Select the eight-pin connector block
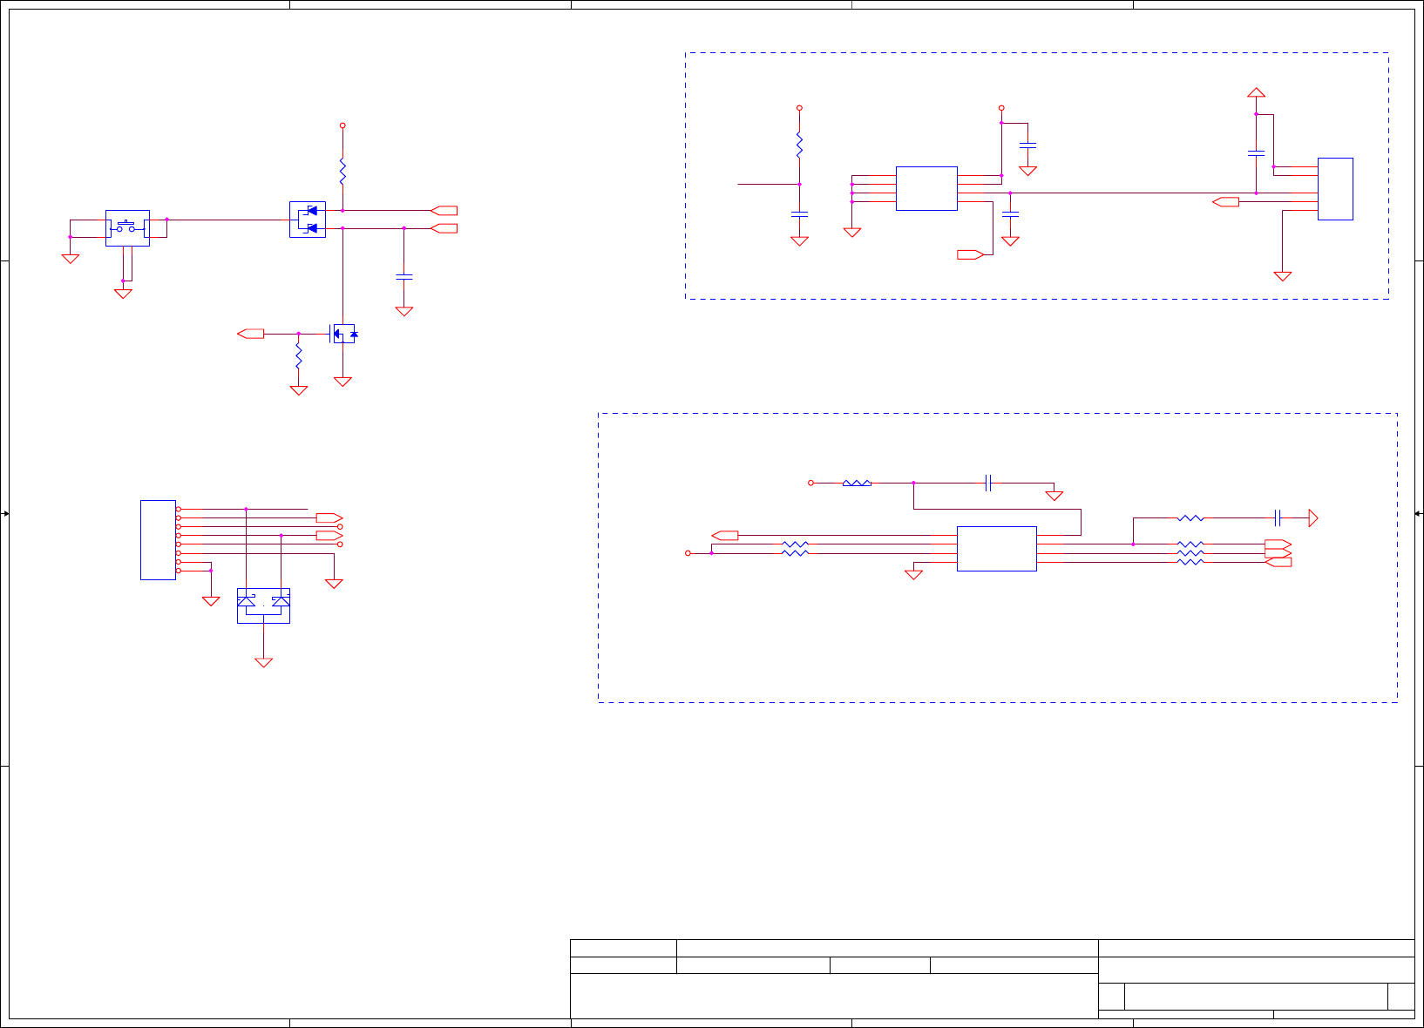1424x1028 pixels. pyautogui.click(x=158, y=540)
